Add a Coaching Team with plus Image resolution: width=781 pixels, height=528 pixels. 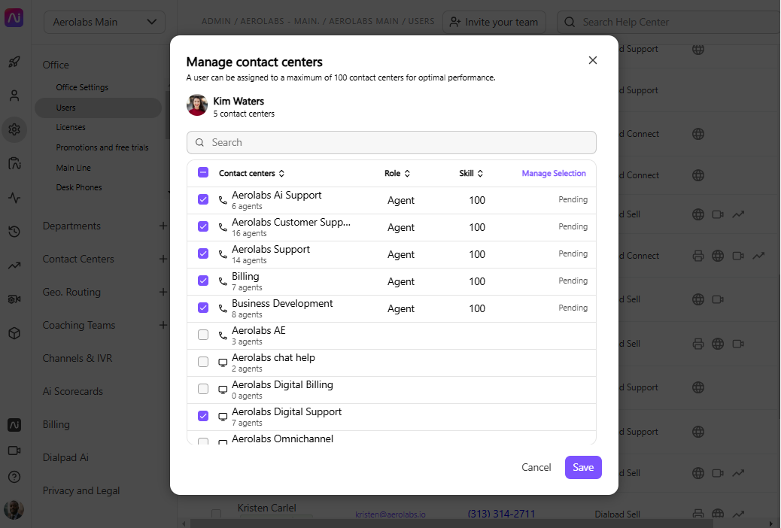click(163, 325)
